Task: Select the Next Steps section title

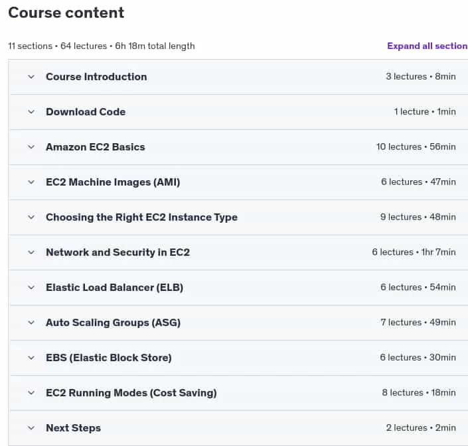Action: pos(74,428)
